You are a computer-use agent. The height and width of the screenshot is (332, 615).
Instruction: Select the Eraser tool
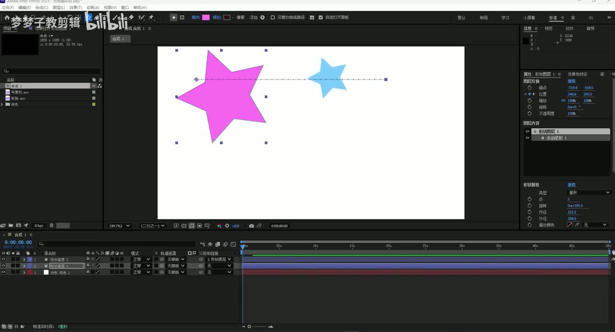pyautogui.click(x=131, y=17)
